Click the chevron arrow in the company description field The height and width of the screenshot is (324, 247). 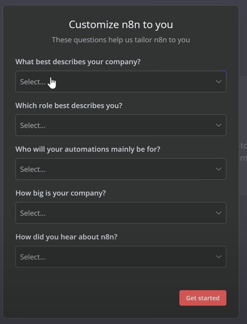tap(219, 82)
